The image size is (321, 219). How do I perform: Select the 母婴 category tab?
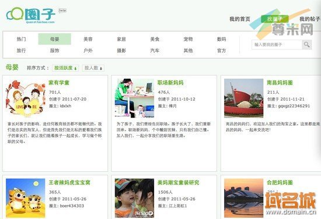coord(55,39)
